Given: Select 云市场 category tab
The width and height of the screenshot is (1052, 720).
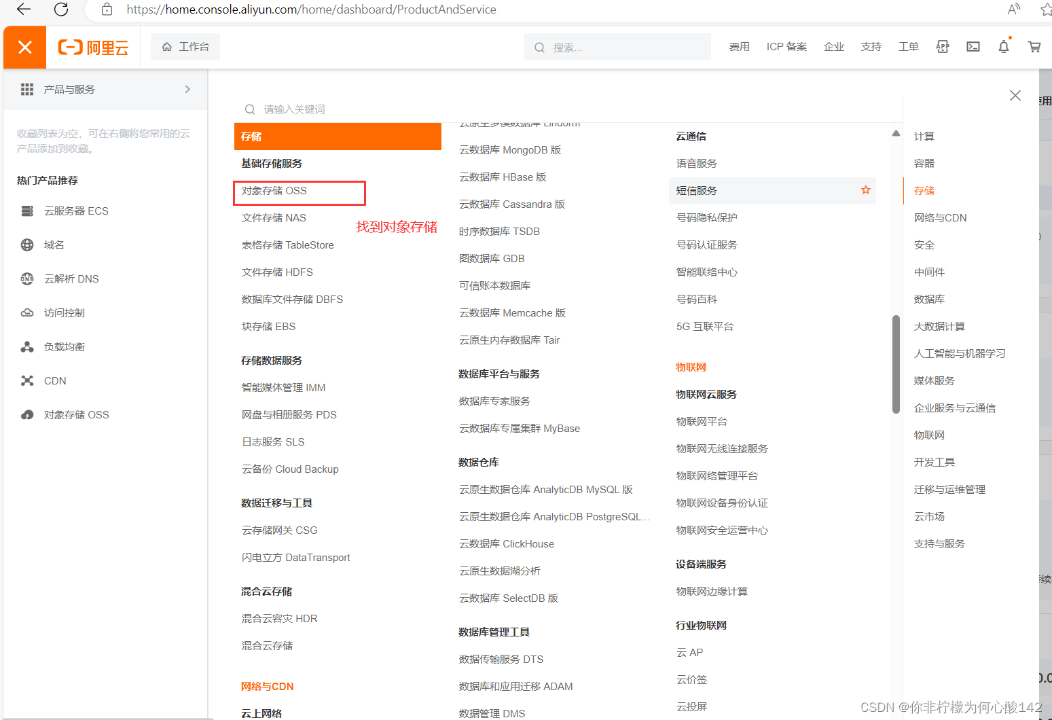Looking at the screenshot, I should tap(929, 517).
